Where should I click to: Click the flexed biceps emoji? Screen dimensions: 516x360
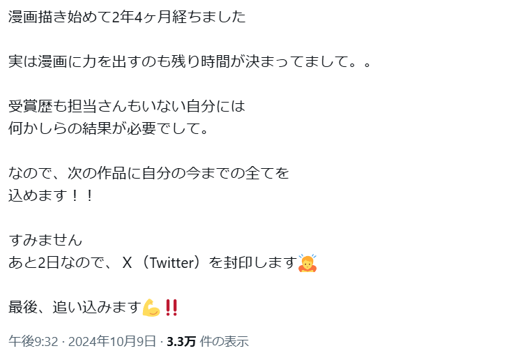(151, 308)
